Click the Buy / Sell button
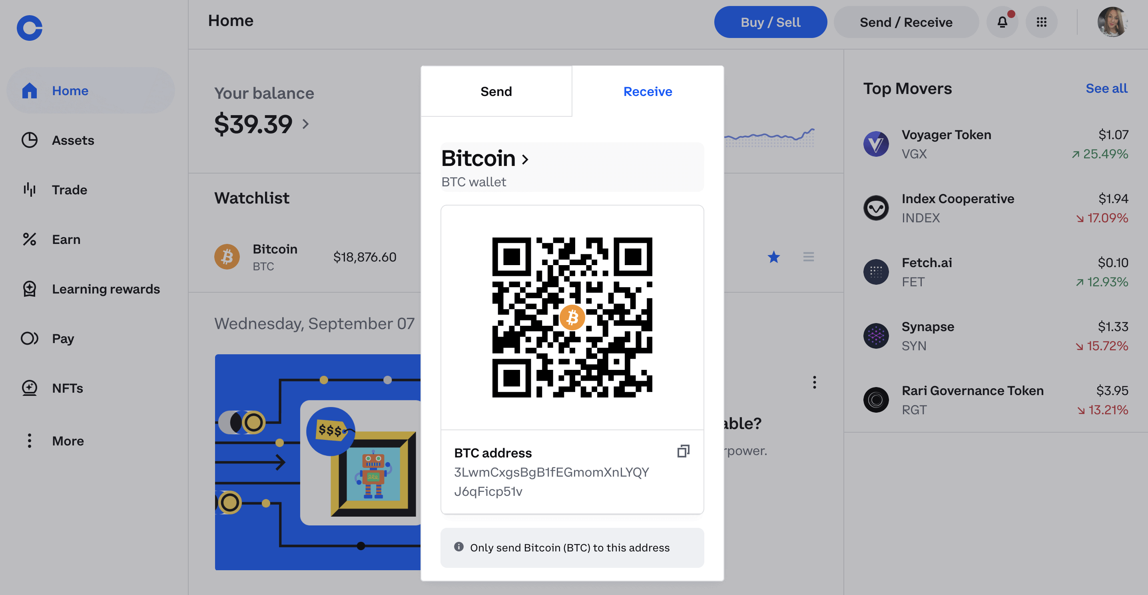The image size is (1148, 595). pyautogui.click(x=770, y=20)
